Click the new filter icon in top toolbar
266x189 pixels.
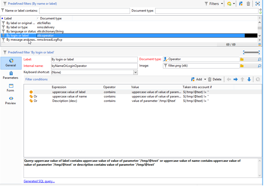click(241, 4)
